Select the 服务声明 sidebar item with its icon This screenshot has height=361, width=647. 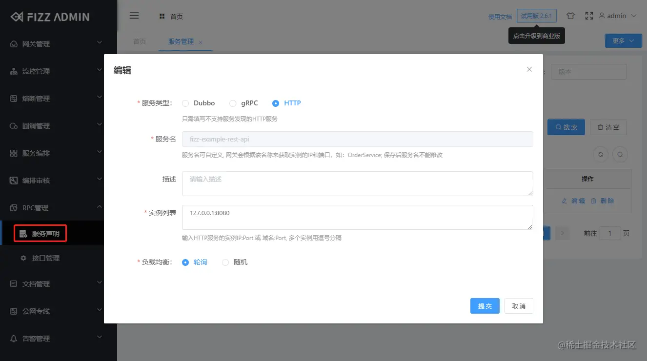pos(39,233)
